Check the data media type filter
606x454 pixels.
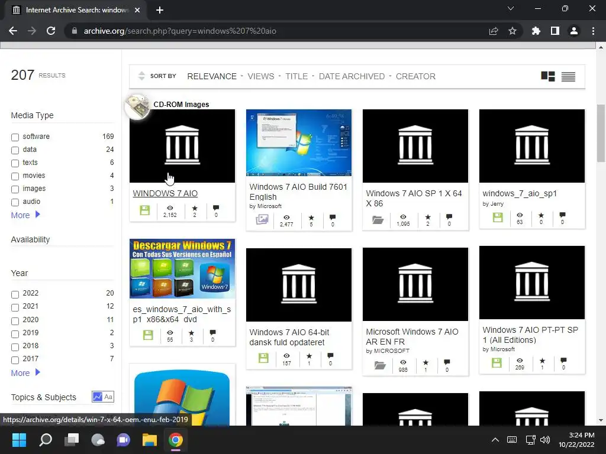point(15,150)
